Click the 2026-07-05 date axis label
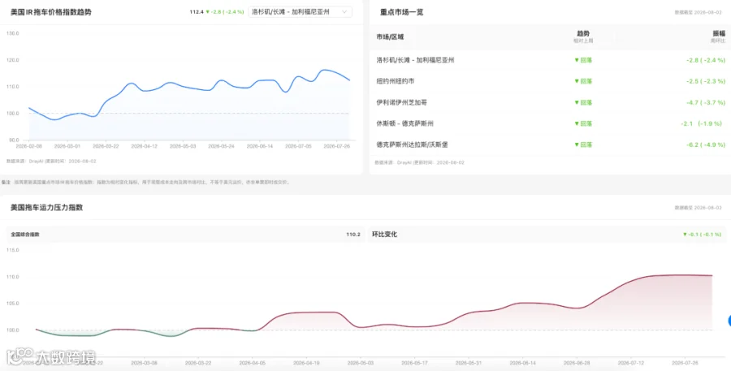 coord(298,146)
